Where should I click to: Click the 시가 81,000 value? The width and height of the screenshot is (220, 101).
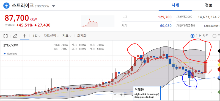(x=83, y=45)
